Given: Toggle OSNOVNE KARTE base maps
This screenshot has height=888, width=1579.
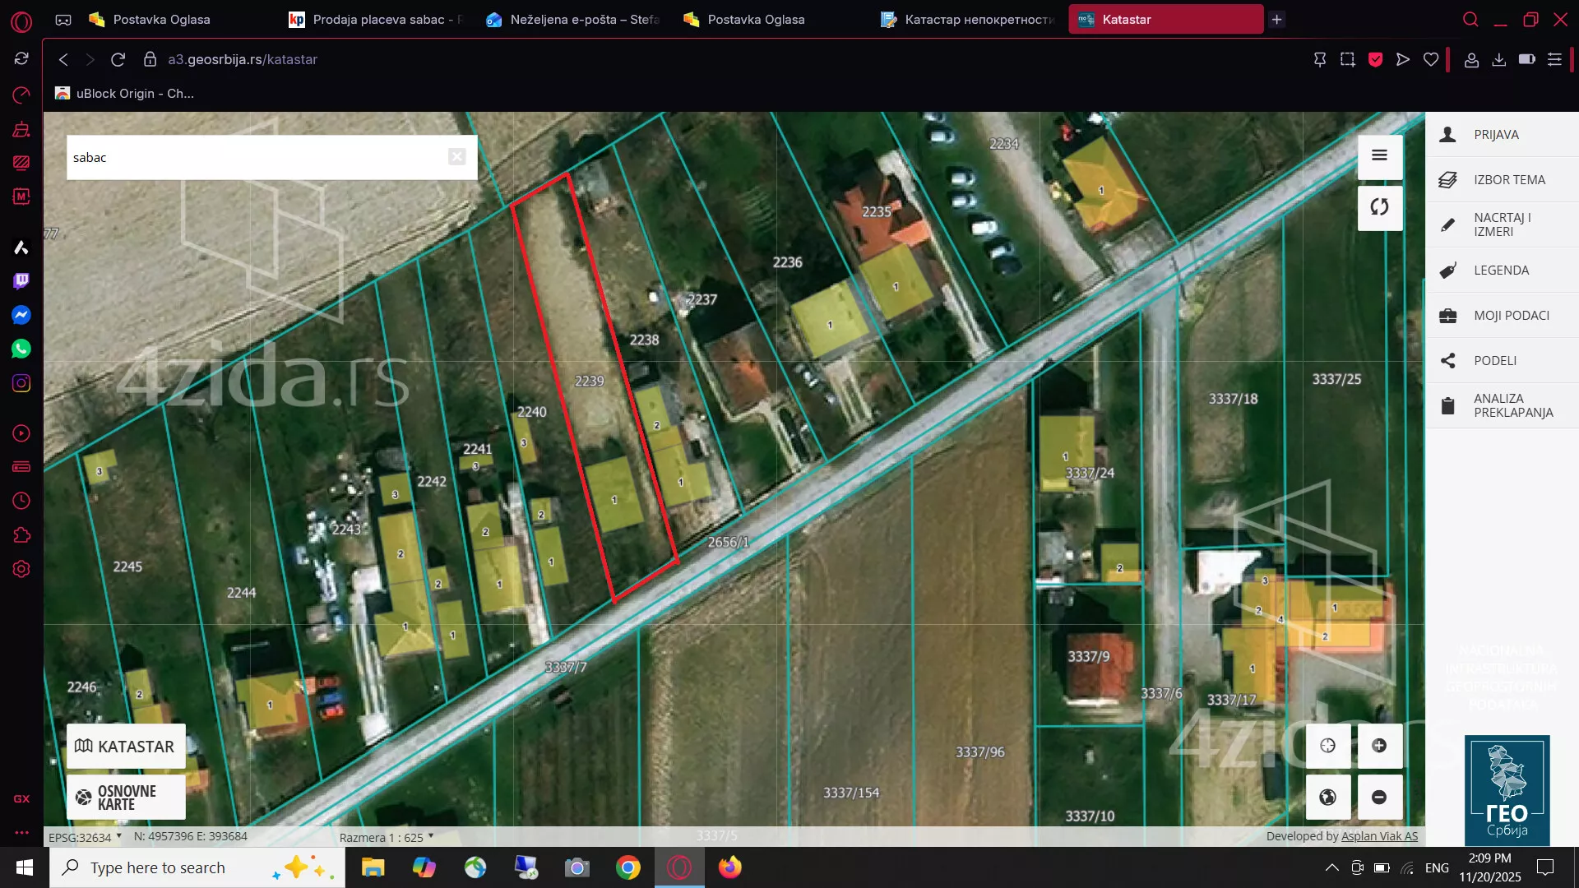Looking at the screenshot, I should [x=126, y=797].
